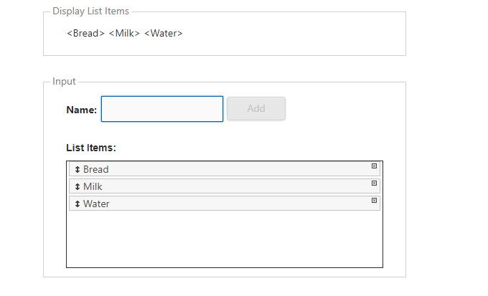Click empty area below Water in list box
The height and width of the screenshot is (296, 488).
225,239
